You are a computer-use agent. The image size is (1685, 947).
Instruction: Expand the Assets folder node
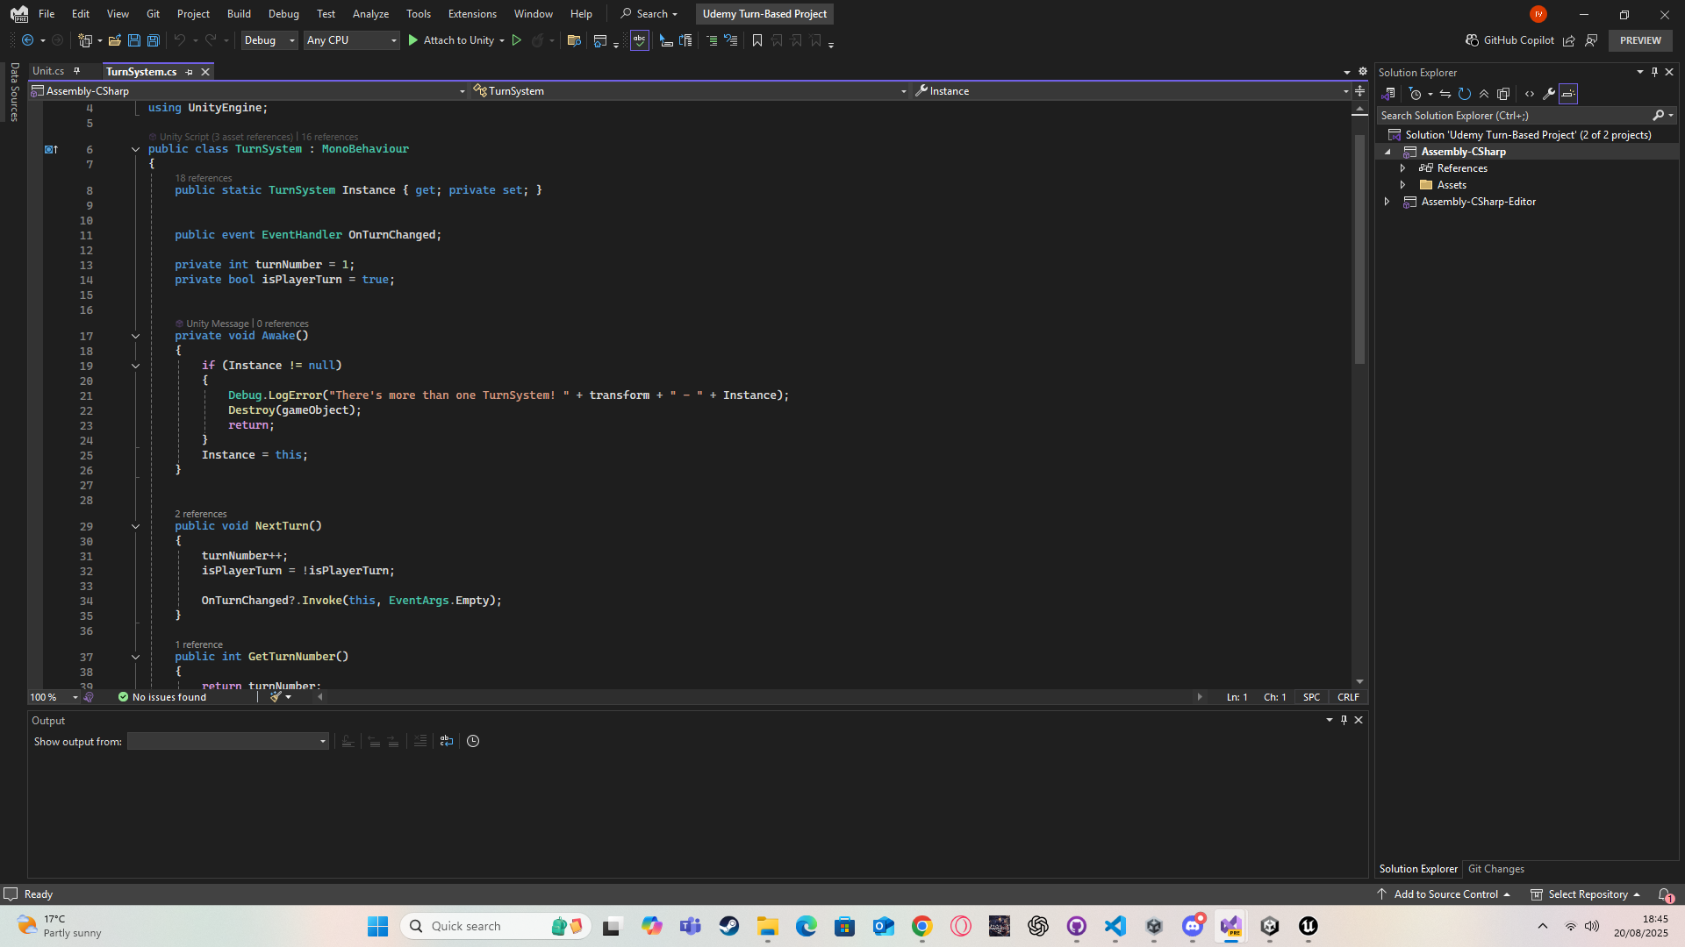tap(1402, 185)
